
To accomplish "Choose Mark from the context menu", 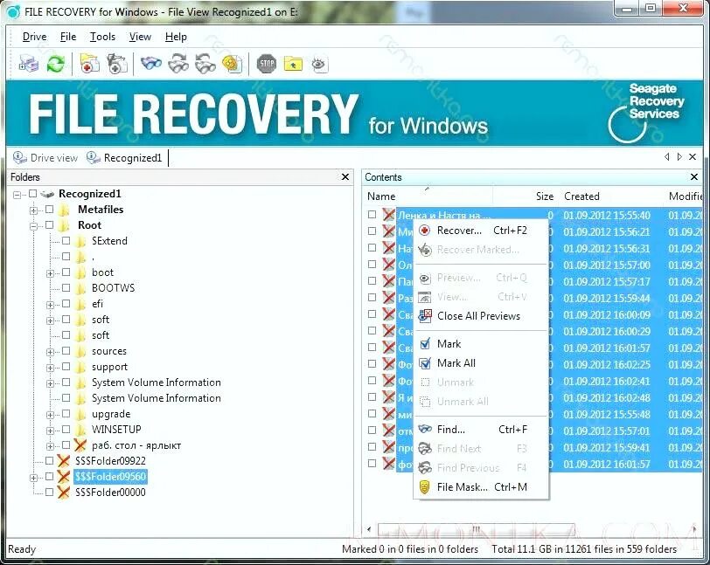I will pos(481,344).
